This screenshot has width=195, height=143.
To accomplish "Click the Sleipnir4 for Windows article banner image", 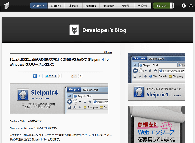I will coord(59,99).
